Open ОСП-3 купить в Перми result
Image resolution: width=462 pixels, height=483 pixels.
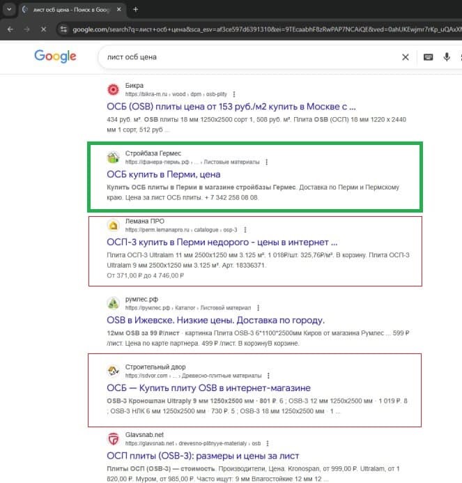[222, 242]
